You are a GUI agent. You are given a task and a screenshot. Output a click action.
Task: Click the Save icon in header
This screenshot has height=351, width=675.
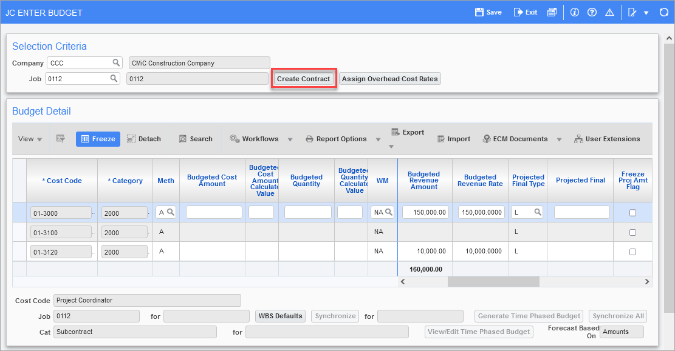(479, 12)
